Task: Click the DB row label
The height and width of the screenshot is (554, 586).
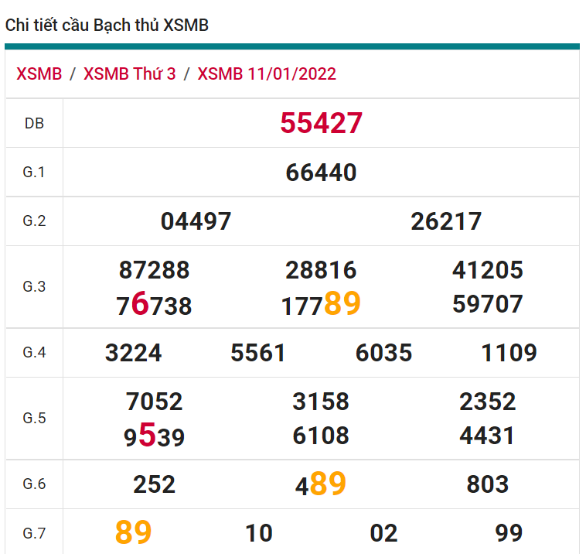Action: click(34, 123)
